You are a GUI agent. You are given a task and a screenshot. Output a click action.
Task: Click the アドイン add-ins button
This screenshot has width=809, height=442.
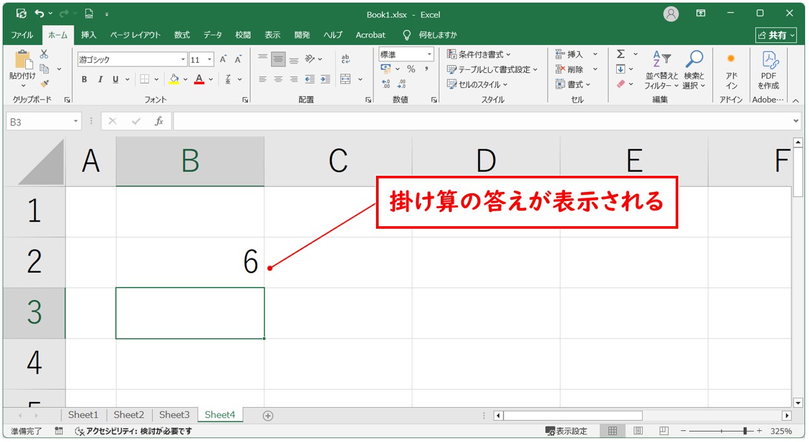click(x=731, y=70)
